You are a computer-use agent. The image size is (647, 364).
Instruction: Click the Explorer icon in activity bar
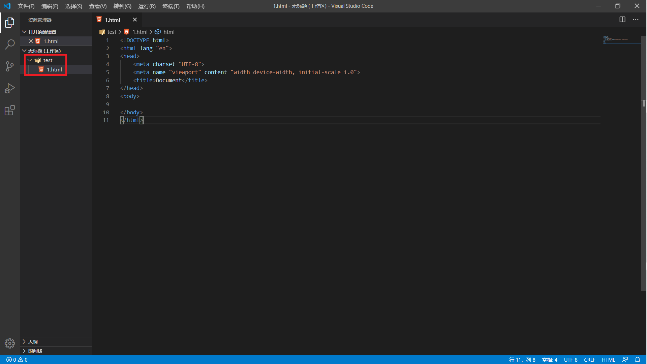(x=10, y=22)
